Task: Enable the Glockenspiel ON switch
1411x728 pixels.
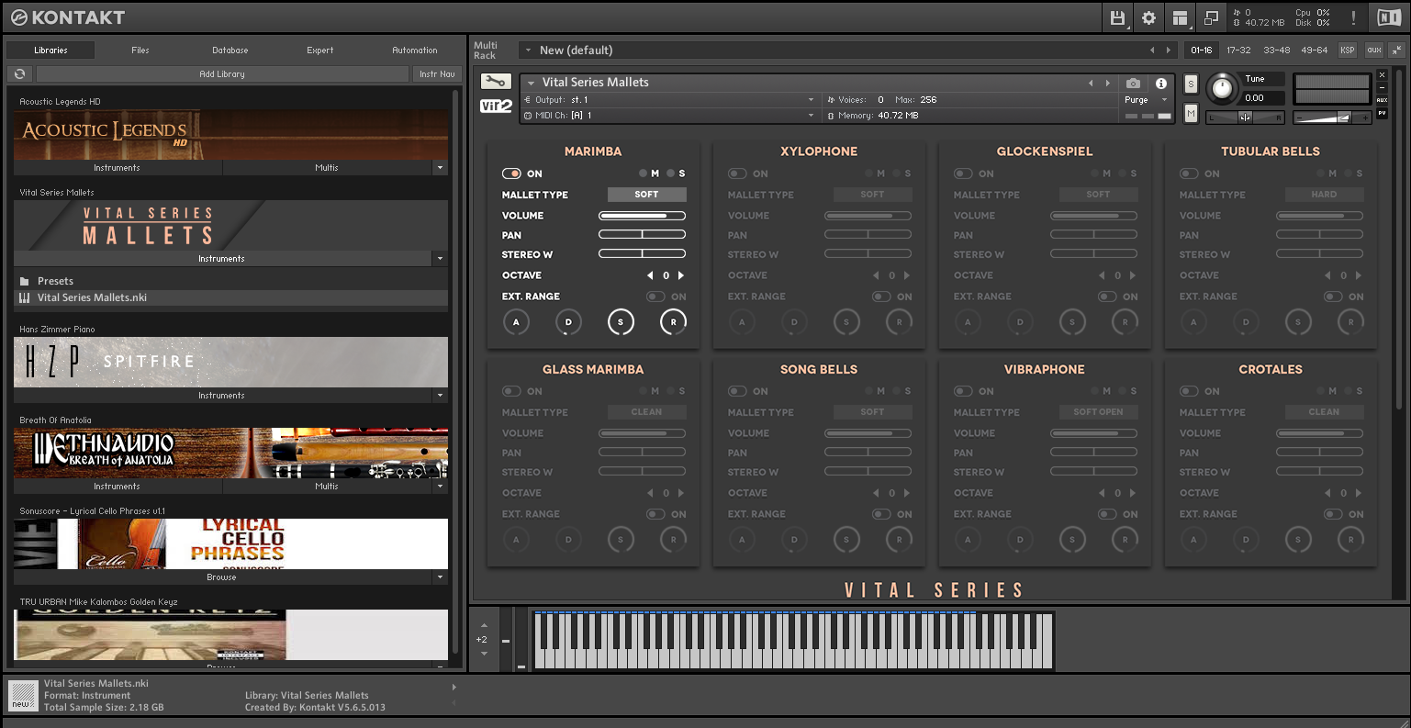Action: point(963,174)
